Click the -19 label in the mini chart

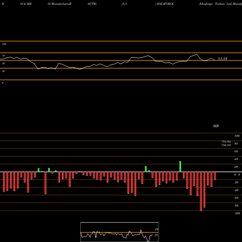pyautogui.click(x=156, y=229)
